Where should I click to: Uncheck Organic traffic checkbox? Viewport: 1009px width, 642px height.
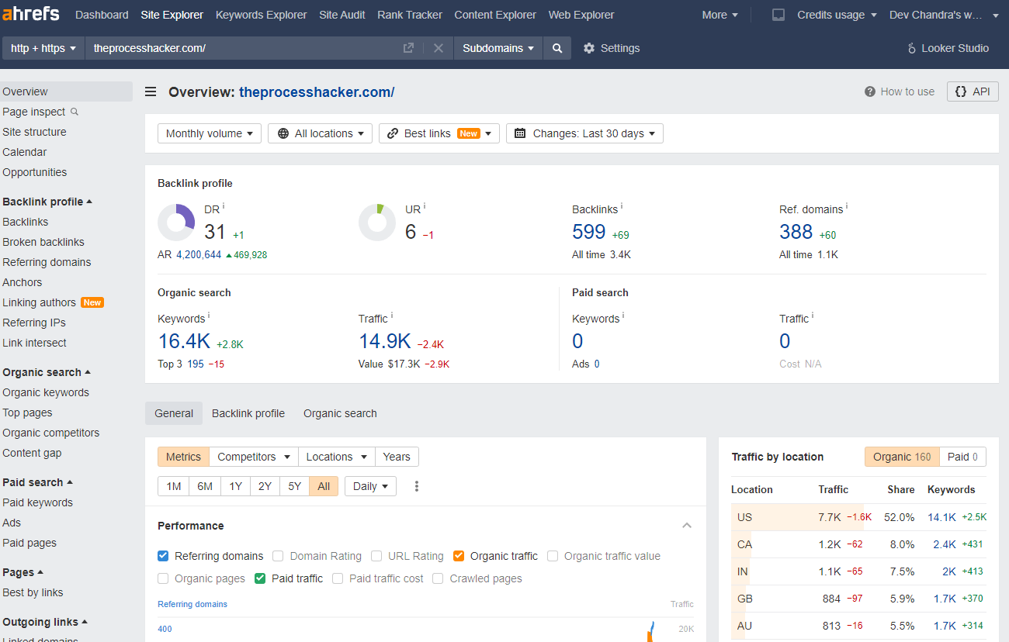click(459, 556)
